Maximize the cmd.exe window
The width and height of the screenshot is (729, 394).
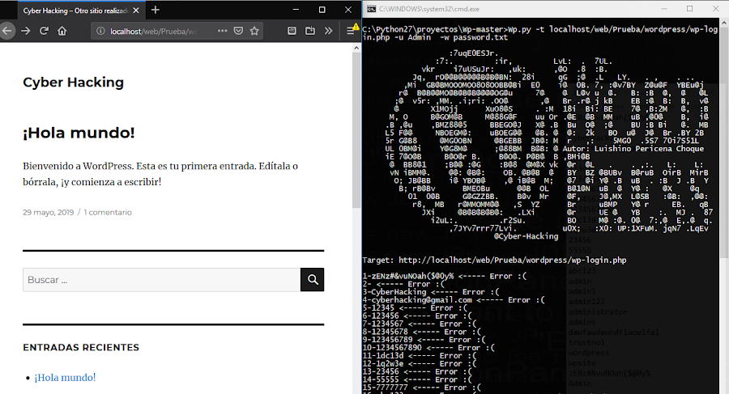(x=689, y=9)
